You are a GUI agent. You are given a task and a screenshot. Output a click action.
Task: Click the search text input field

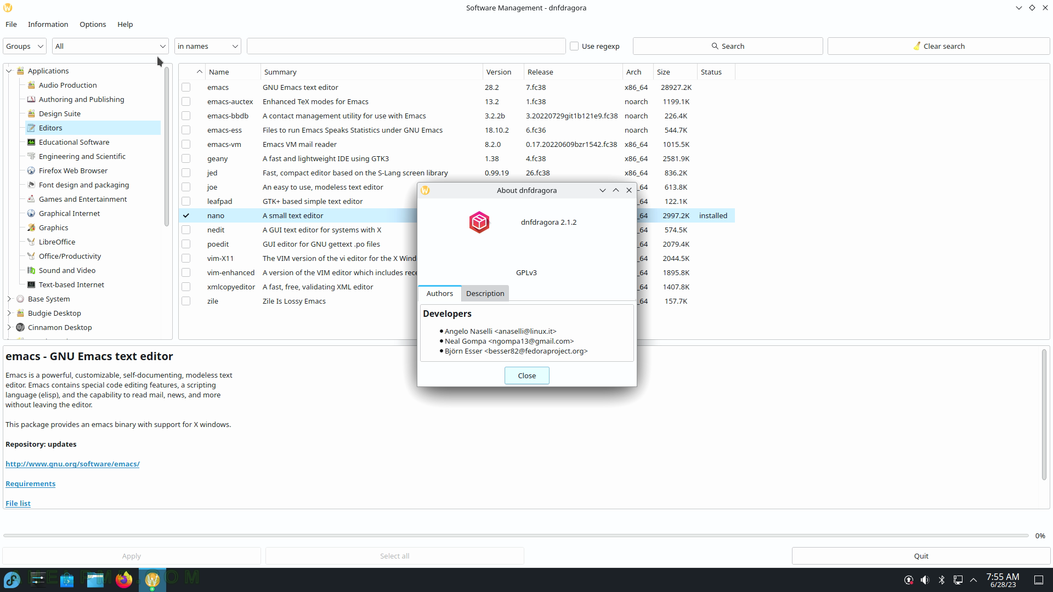click(x=406, y=46)
